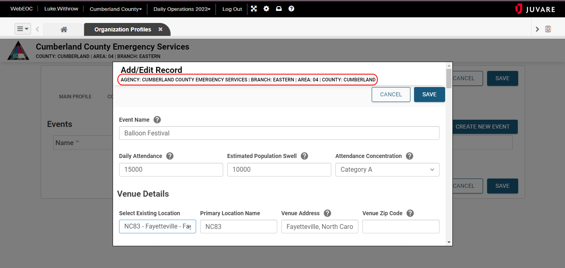Switch to the MAIN PROFILE tab
565x268 pixels.
click(x=75, y=97)
